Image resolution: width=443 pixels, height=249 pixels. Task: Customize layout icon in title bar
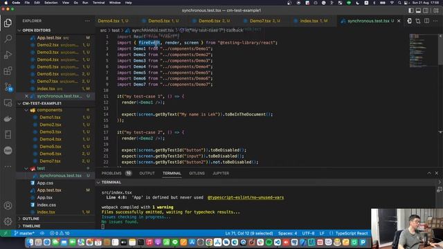436,10
